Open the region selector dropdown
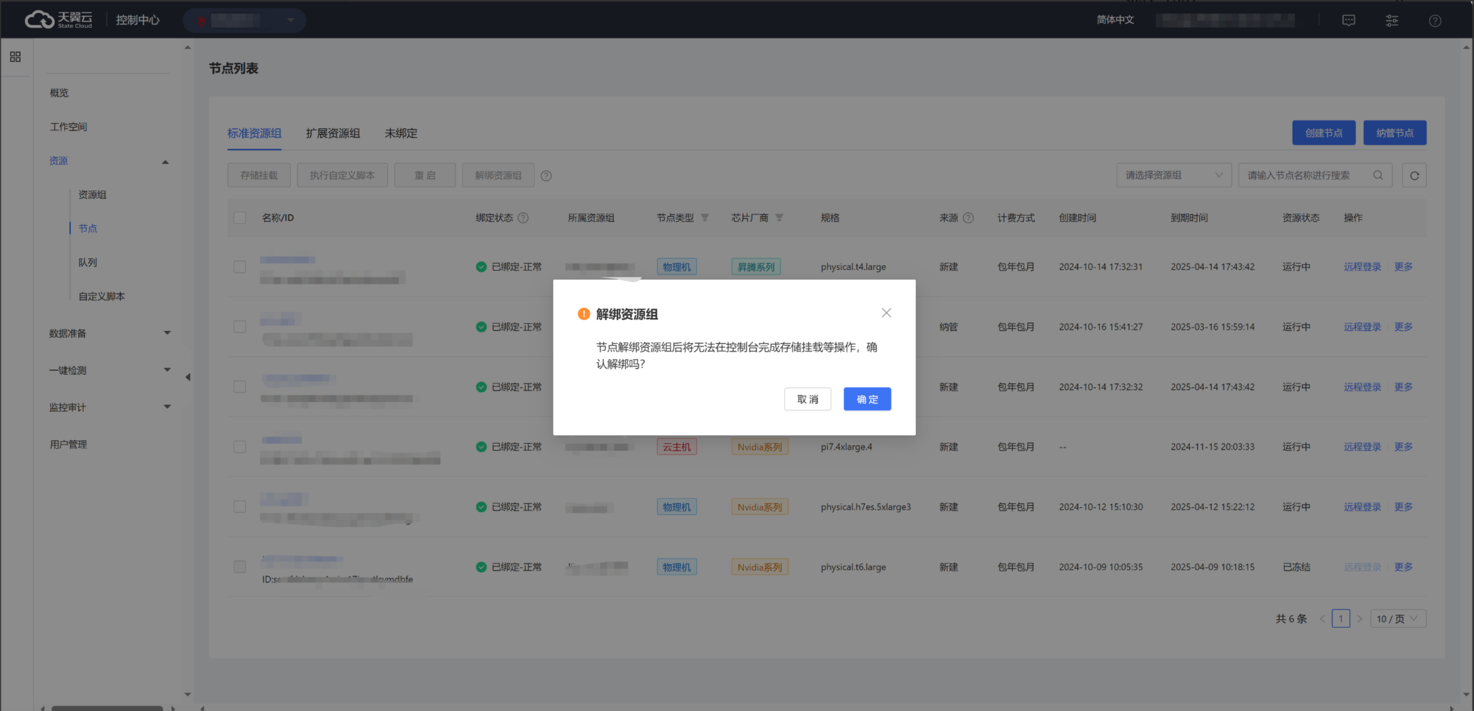Screen dimensions: 1474x711 (244, 21)
